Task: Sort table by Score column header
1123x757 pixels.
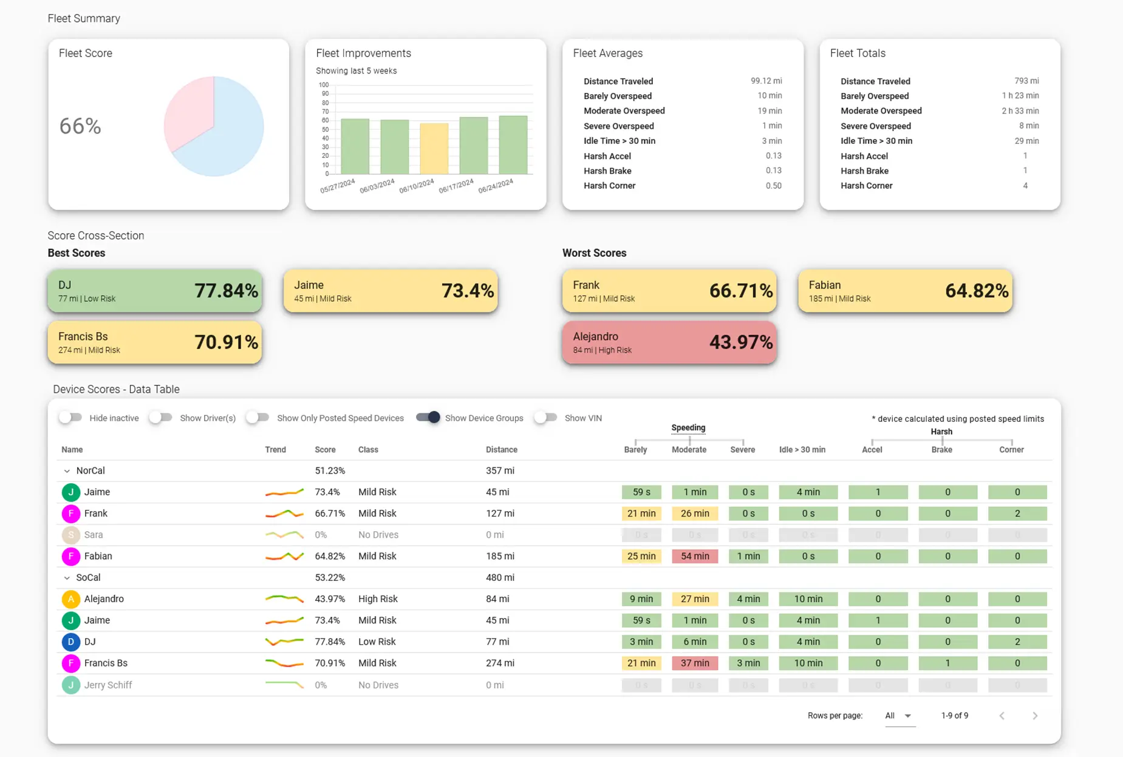Action: point(325,450)
